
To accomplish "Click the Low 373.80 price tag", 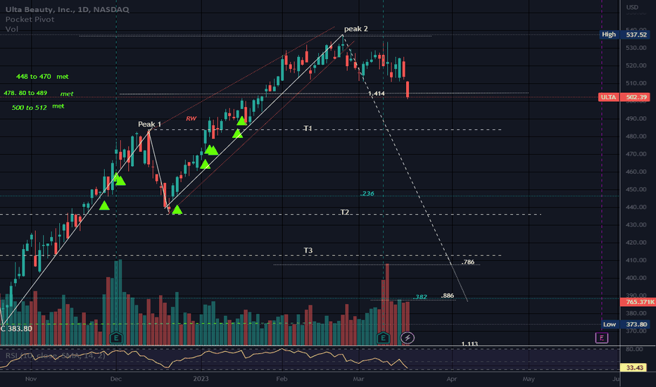I will click(626, 324).
